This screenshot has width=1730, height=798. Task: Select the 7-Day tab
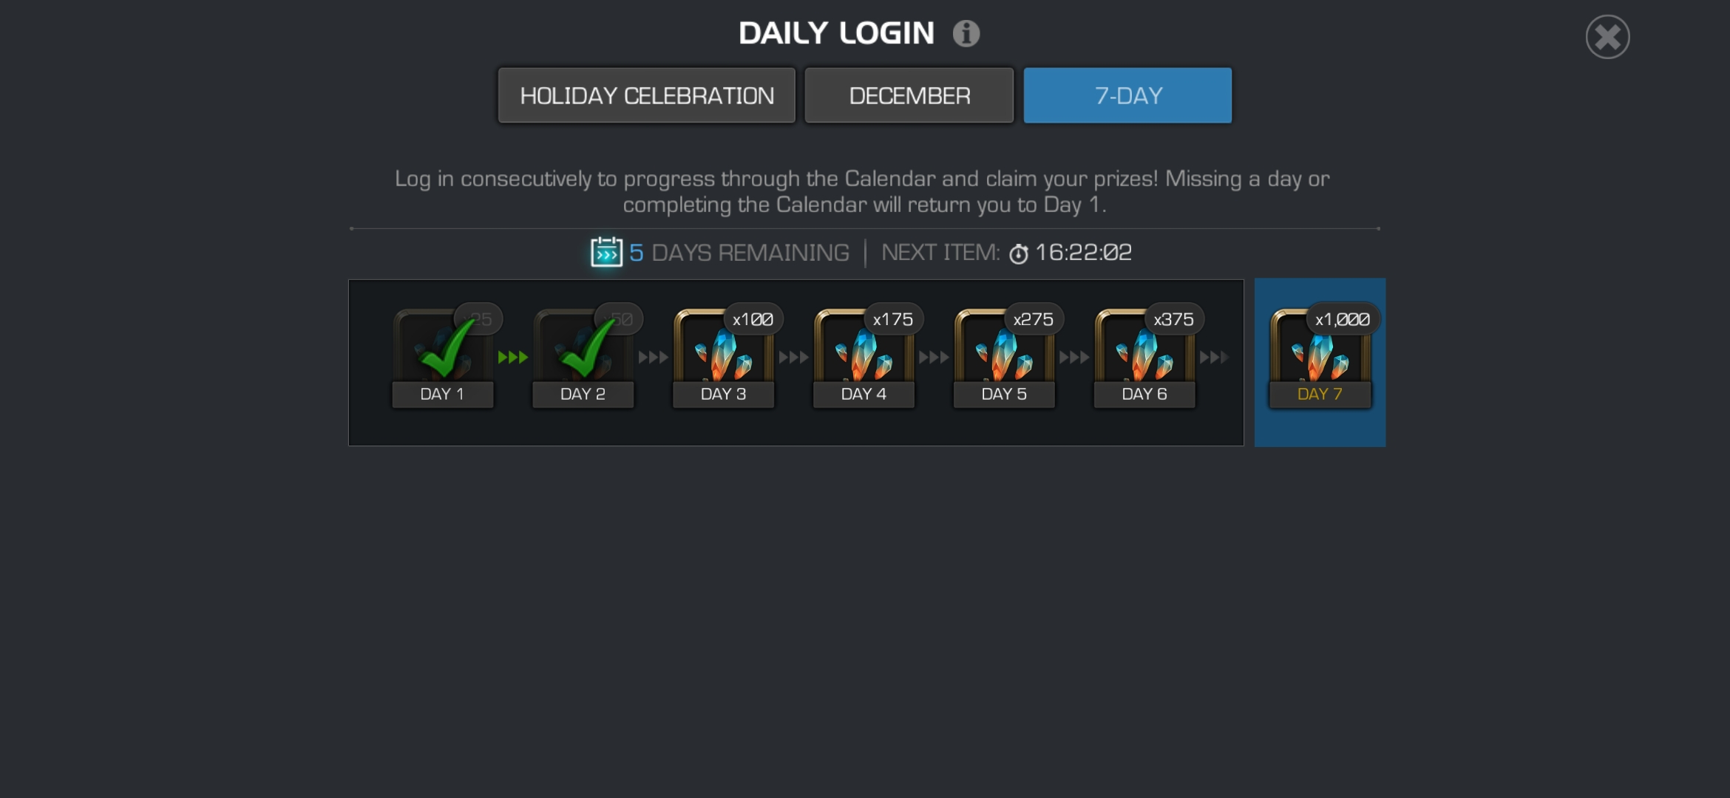tap(1127, 95)
